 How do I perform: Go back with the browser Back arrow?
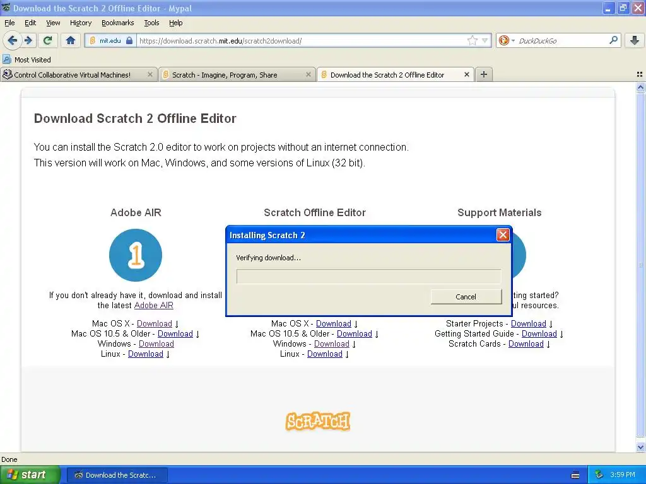click(11, 40)
